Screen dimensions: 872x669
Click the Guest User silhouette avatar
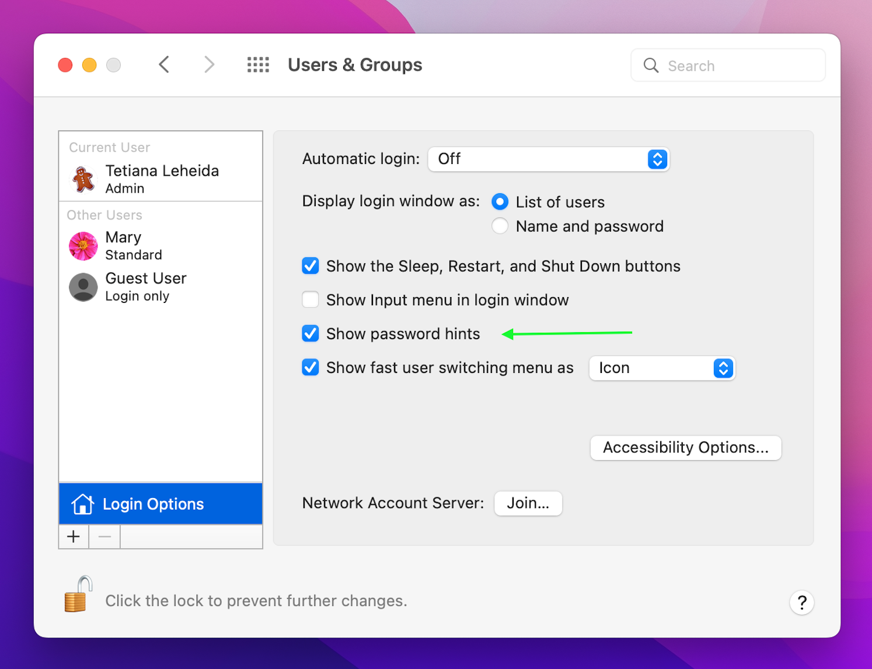[x=83, y=287]
